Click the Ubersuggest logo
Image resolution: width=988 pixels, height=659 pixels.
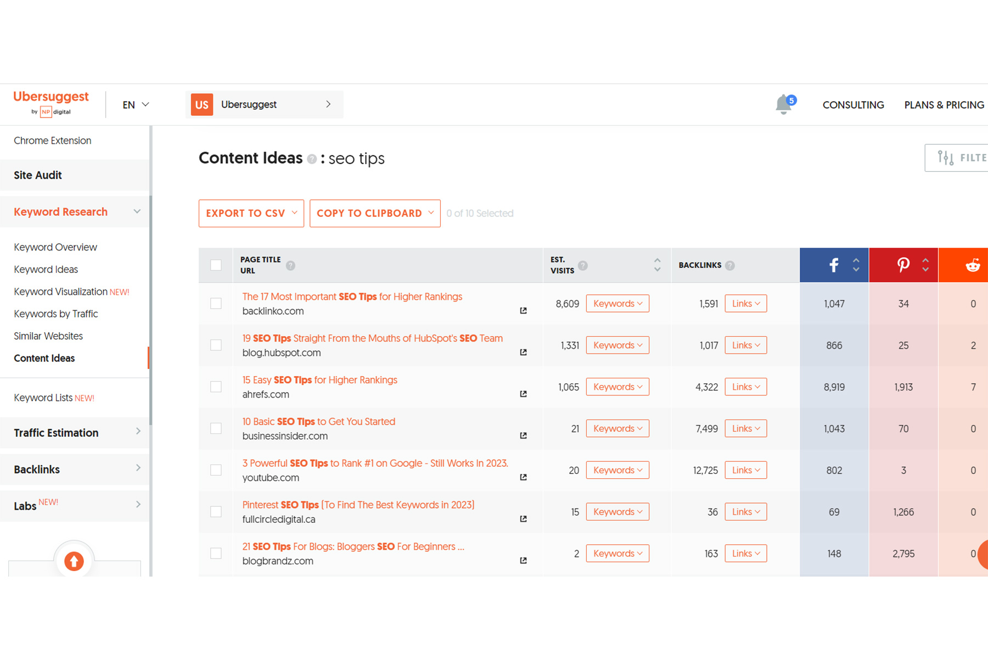pyautogui.click(x=51, y=103)
